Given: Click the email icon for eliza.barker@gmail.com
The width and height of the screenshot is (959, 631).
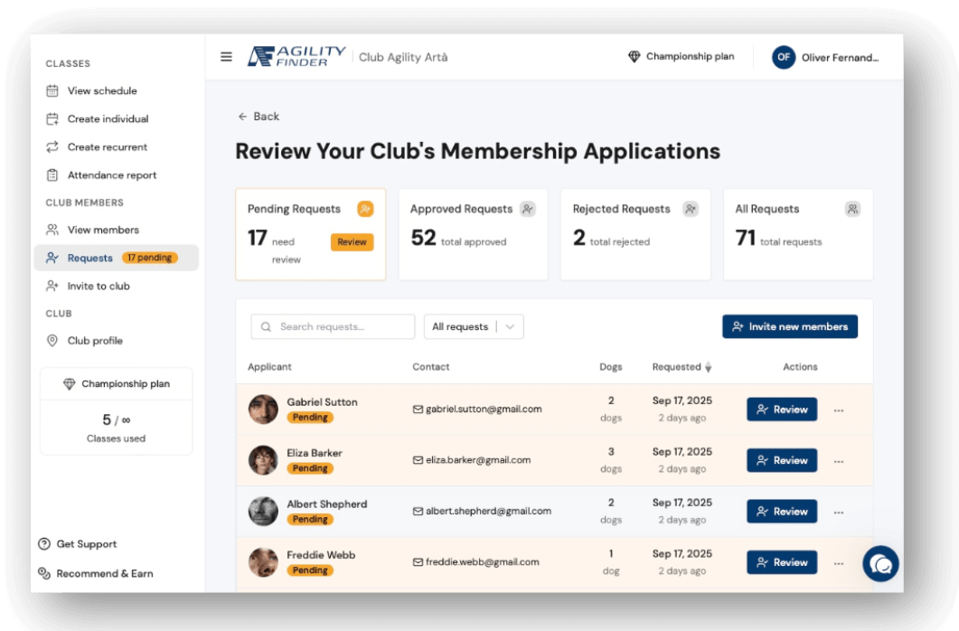Looking at the screenshot, I should 418,460.
